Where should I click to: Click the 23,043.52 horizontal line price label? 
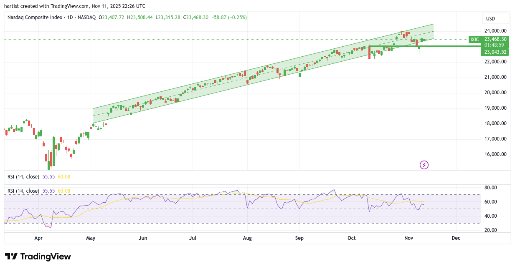click(x=495, y=52)
